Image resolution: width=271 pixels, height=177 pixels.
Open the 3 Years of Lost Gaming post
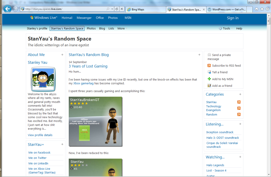(88, 66)
